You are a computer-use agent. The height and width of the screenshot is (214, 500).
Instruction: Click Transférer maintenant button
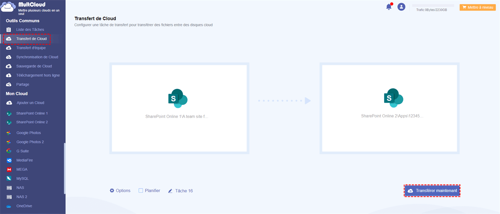432,191
